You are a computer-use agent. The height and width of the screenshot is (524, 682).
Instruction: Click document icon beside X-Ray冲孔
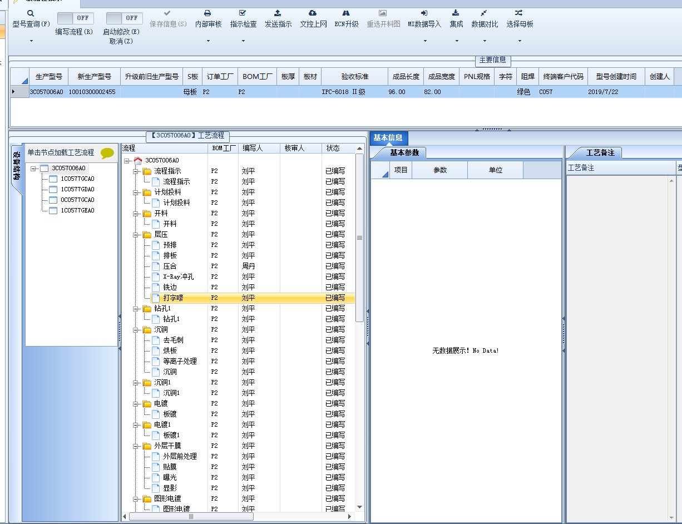156,276
